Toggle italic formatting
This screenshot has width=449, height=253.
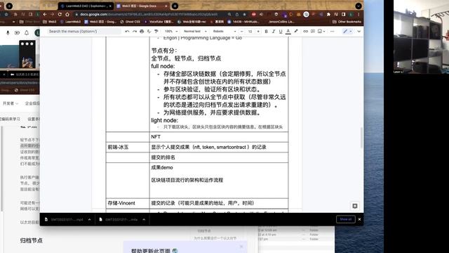[274, 31]
